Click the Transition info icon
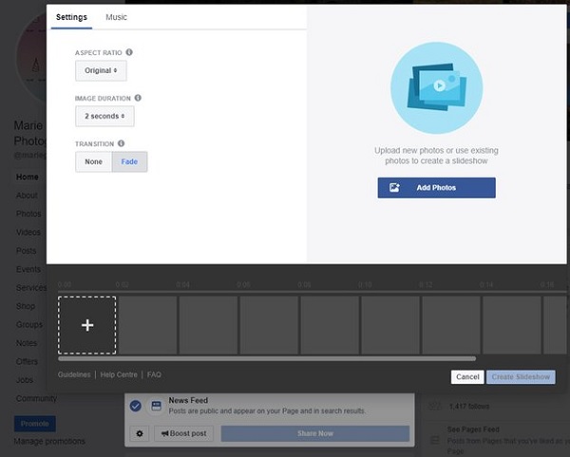The width and height of the screenshot is (570, 457). click(x=121, y=143)
